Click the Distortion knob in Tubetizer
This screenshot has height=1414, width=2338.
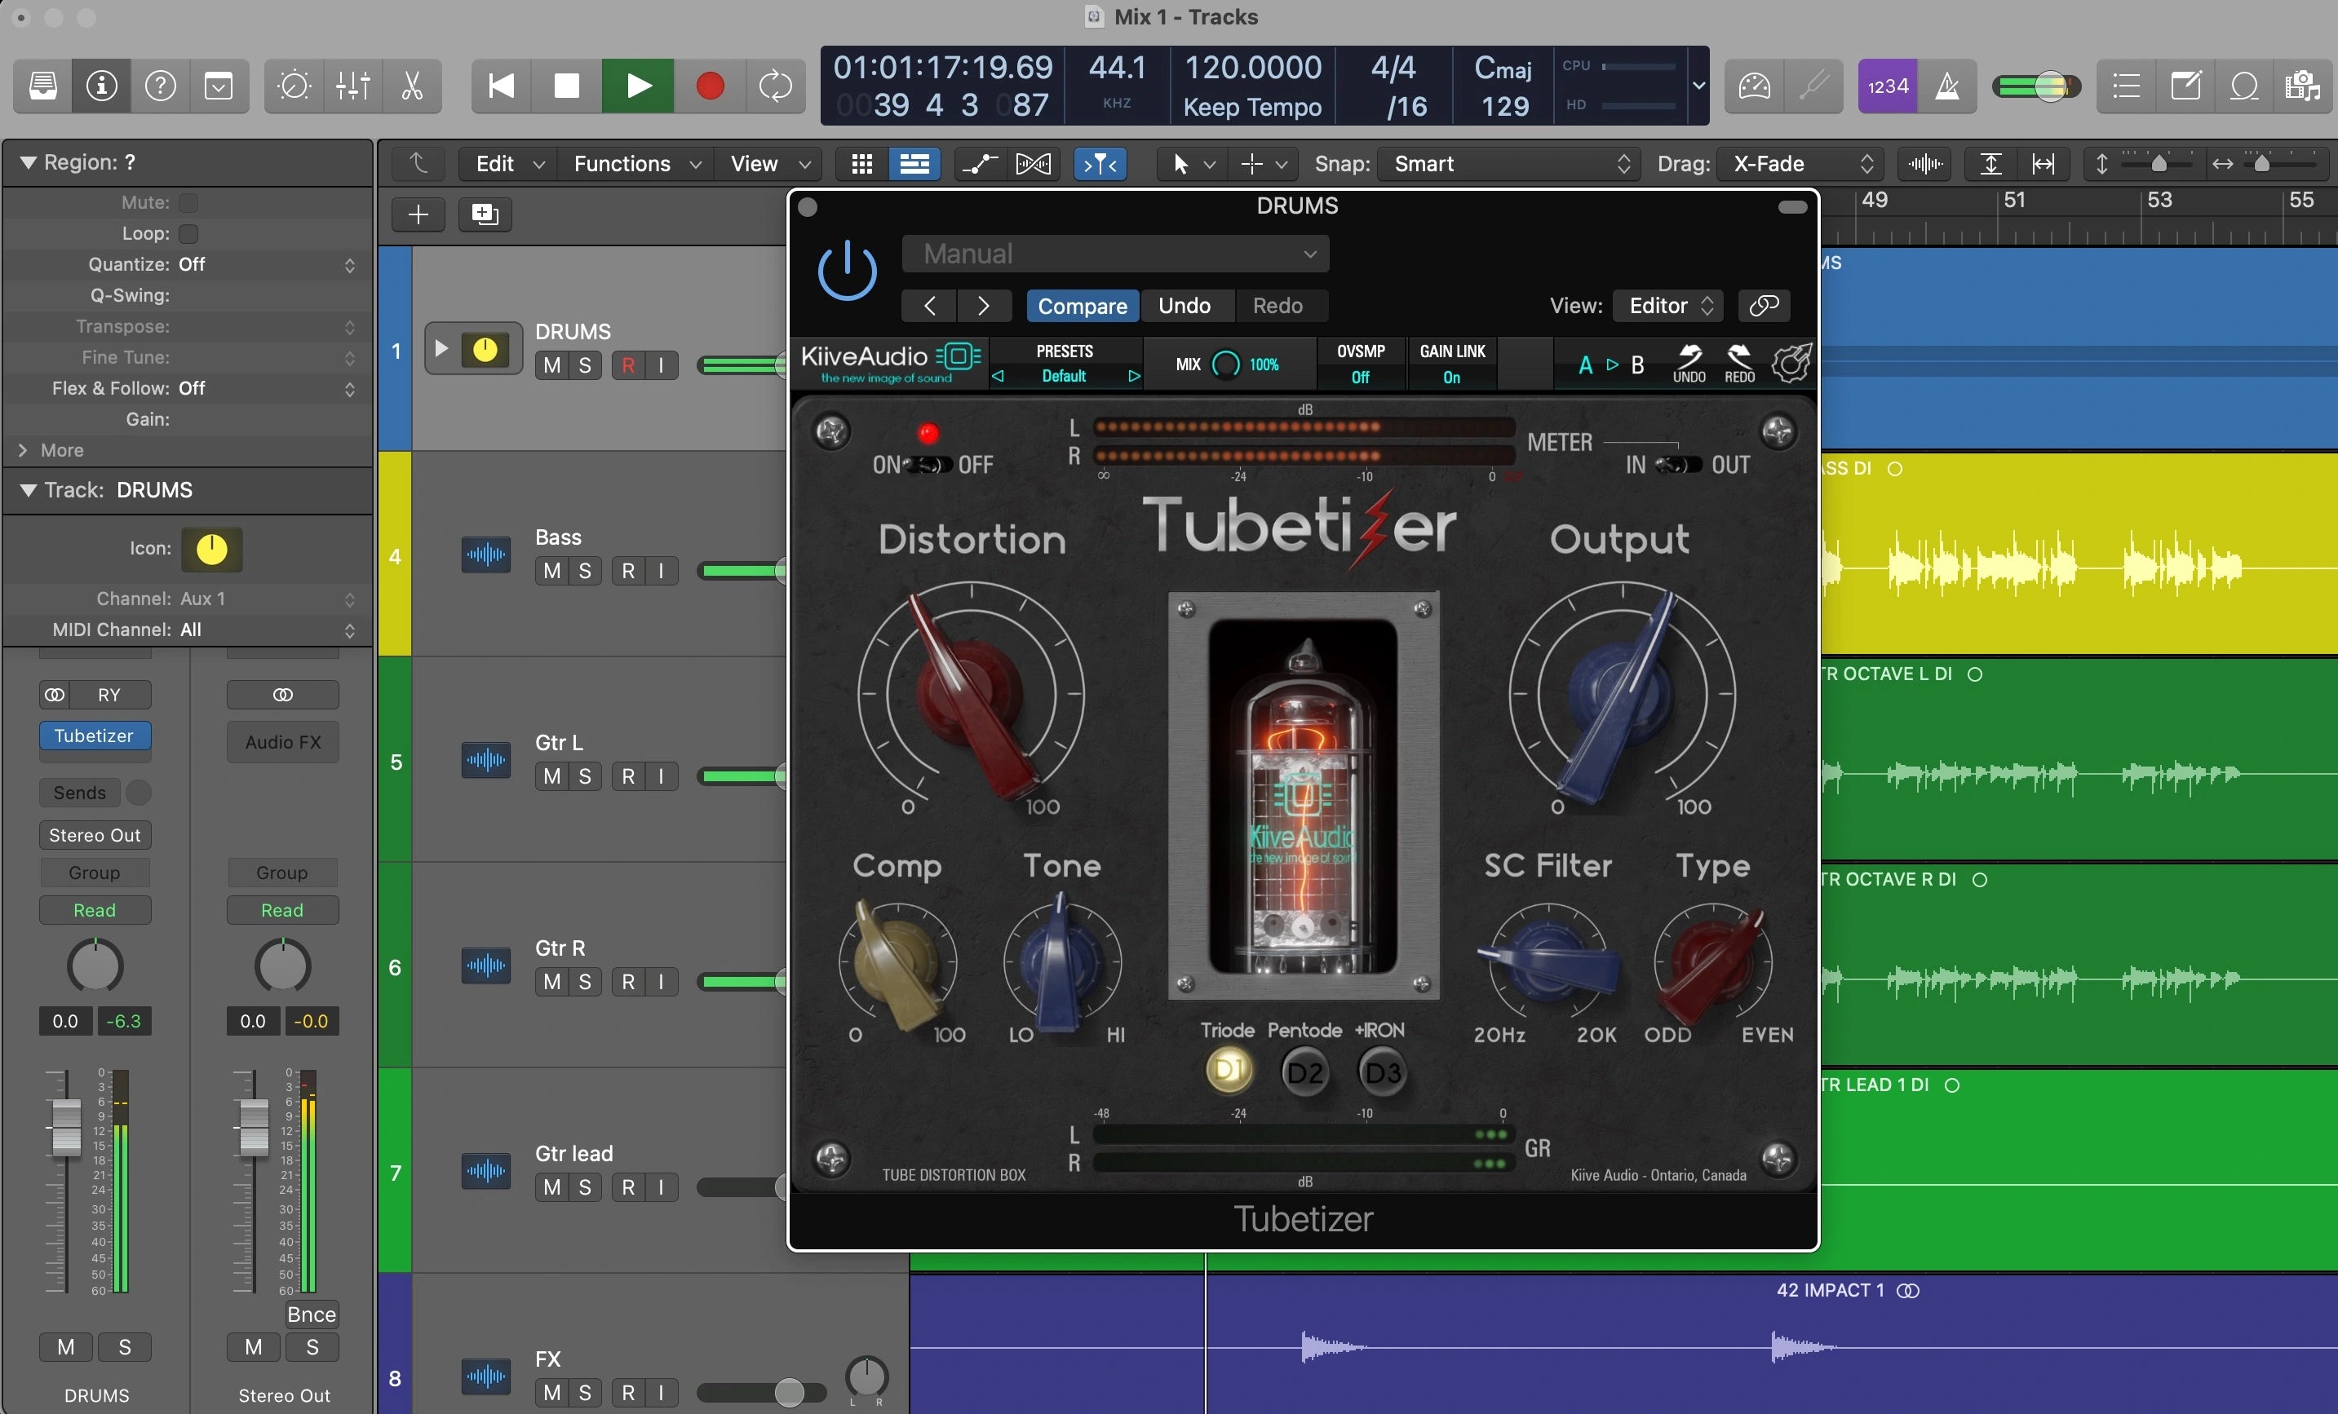point(971,695)
